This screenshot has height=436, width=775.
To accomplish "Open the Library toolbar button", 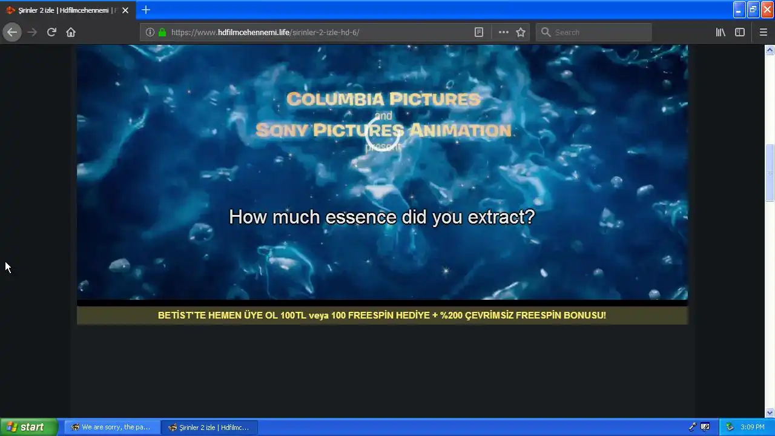I will point(721,32).
